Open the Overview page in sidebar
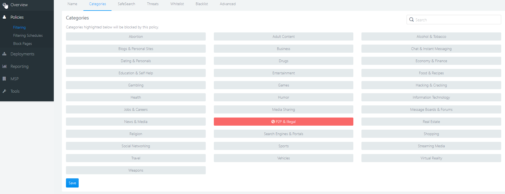 tap(19, 5)
